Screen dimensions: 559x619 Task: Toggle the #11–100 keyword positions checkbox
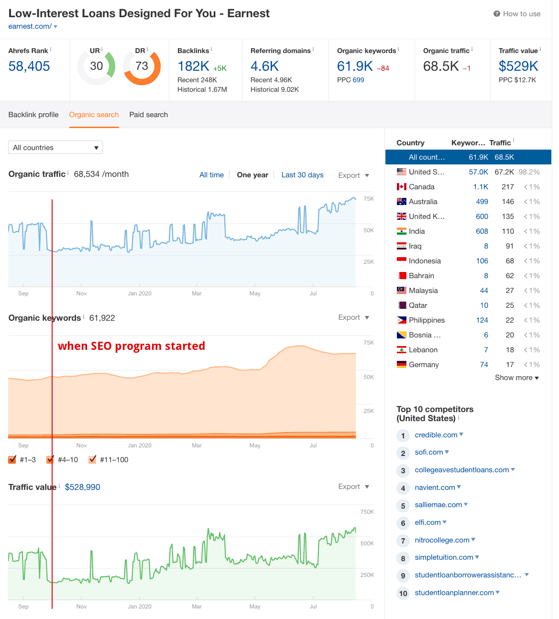[92, 460]
